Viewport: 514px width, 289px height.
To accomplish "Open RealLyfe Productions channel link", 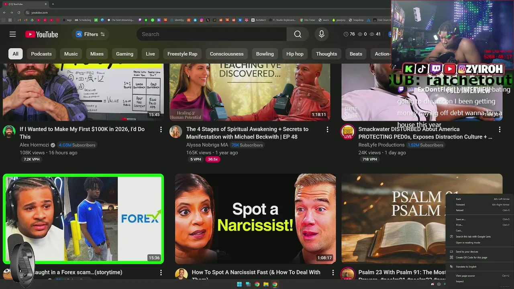I will [x=381, y=145].
